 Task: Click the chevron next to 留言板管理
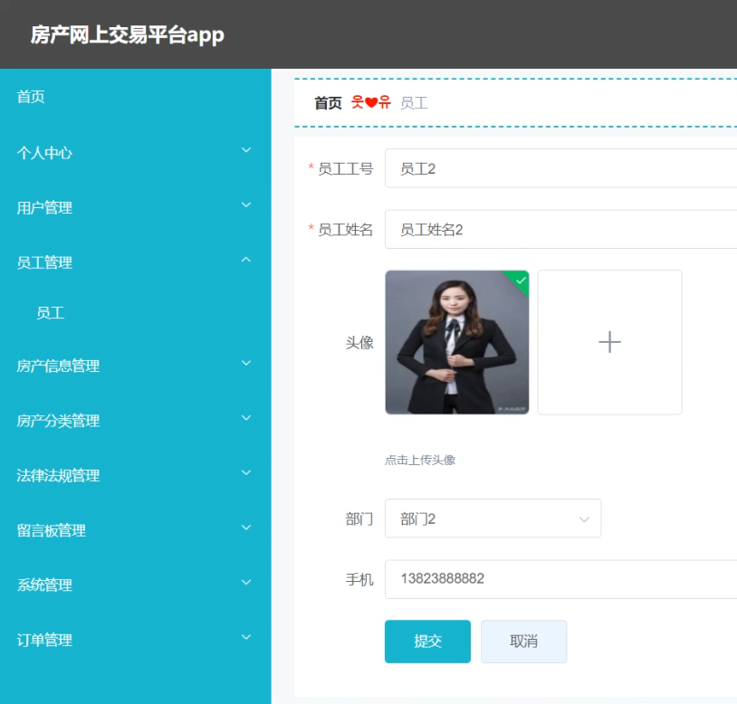(x=245, y=531)
